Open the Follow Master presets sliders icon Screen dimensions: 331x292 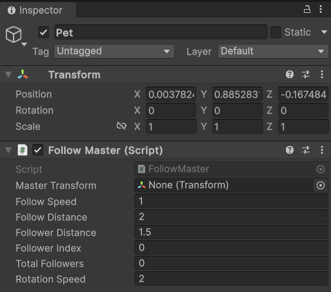click(x=306, y=150)
